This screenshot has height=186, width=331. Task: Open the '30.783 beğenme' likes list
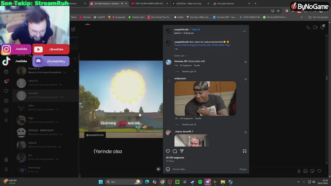(175, 158)
